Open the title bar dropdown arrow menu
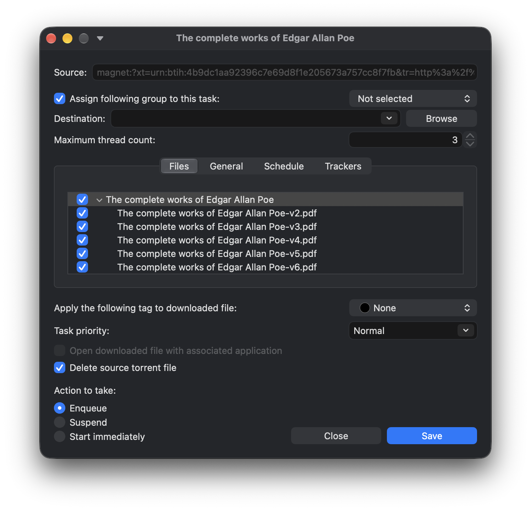 tap(100, 38)
